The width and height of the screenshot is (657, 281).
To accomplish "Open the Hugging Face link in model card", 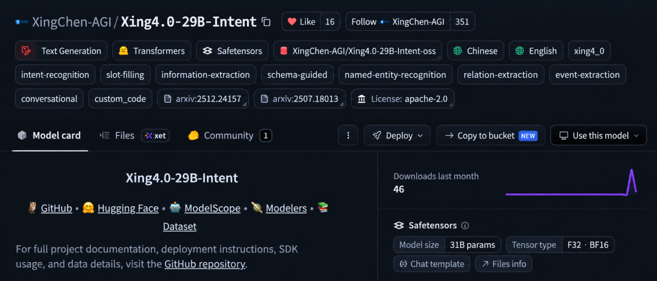I will (x=128, y=208).
